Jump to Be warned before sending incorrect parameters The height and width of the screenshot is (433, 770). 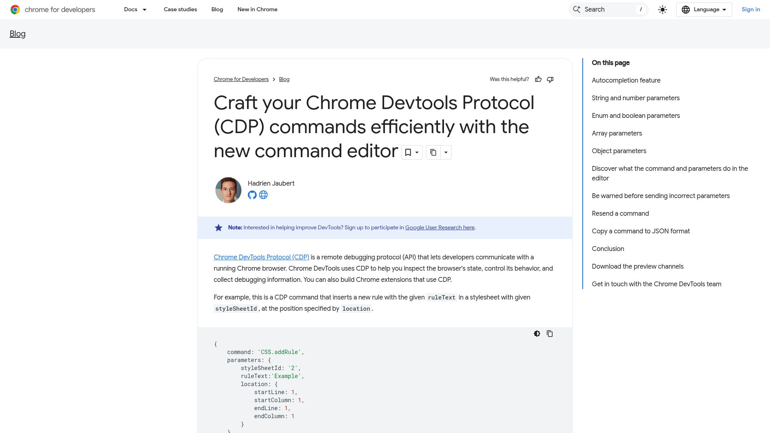click(661, 196)
